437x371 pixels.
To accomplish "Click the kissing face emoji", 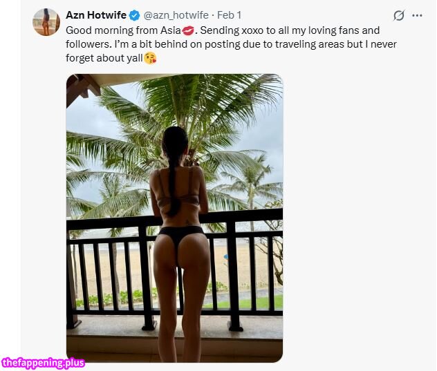I will tap(150, 58).
